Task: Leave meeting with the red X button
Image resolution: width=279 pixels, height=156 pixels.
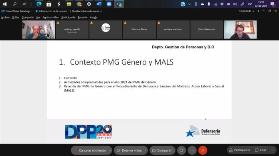Action: (x=203, y=150)
